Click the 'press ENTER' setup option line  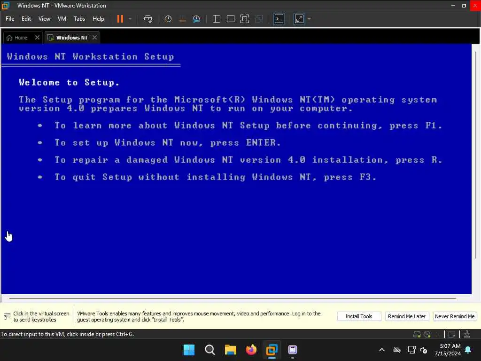point(168,143)
